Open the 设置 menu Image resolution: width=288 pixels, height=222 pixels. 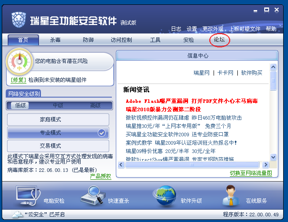click(x=192, y=29)
